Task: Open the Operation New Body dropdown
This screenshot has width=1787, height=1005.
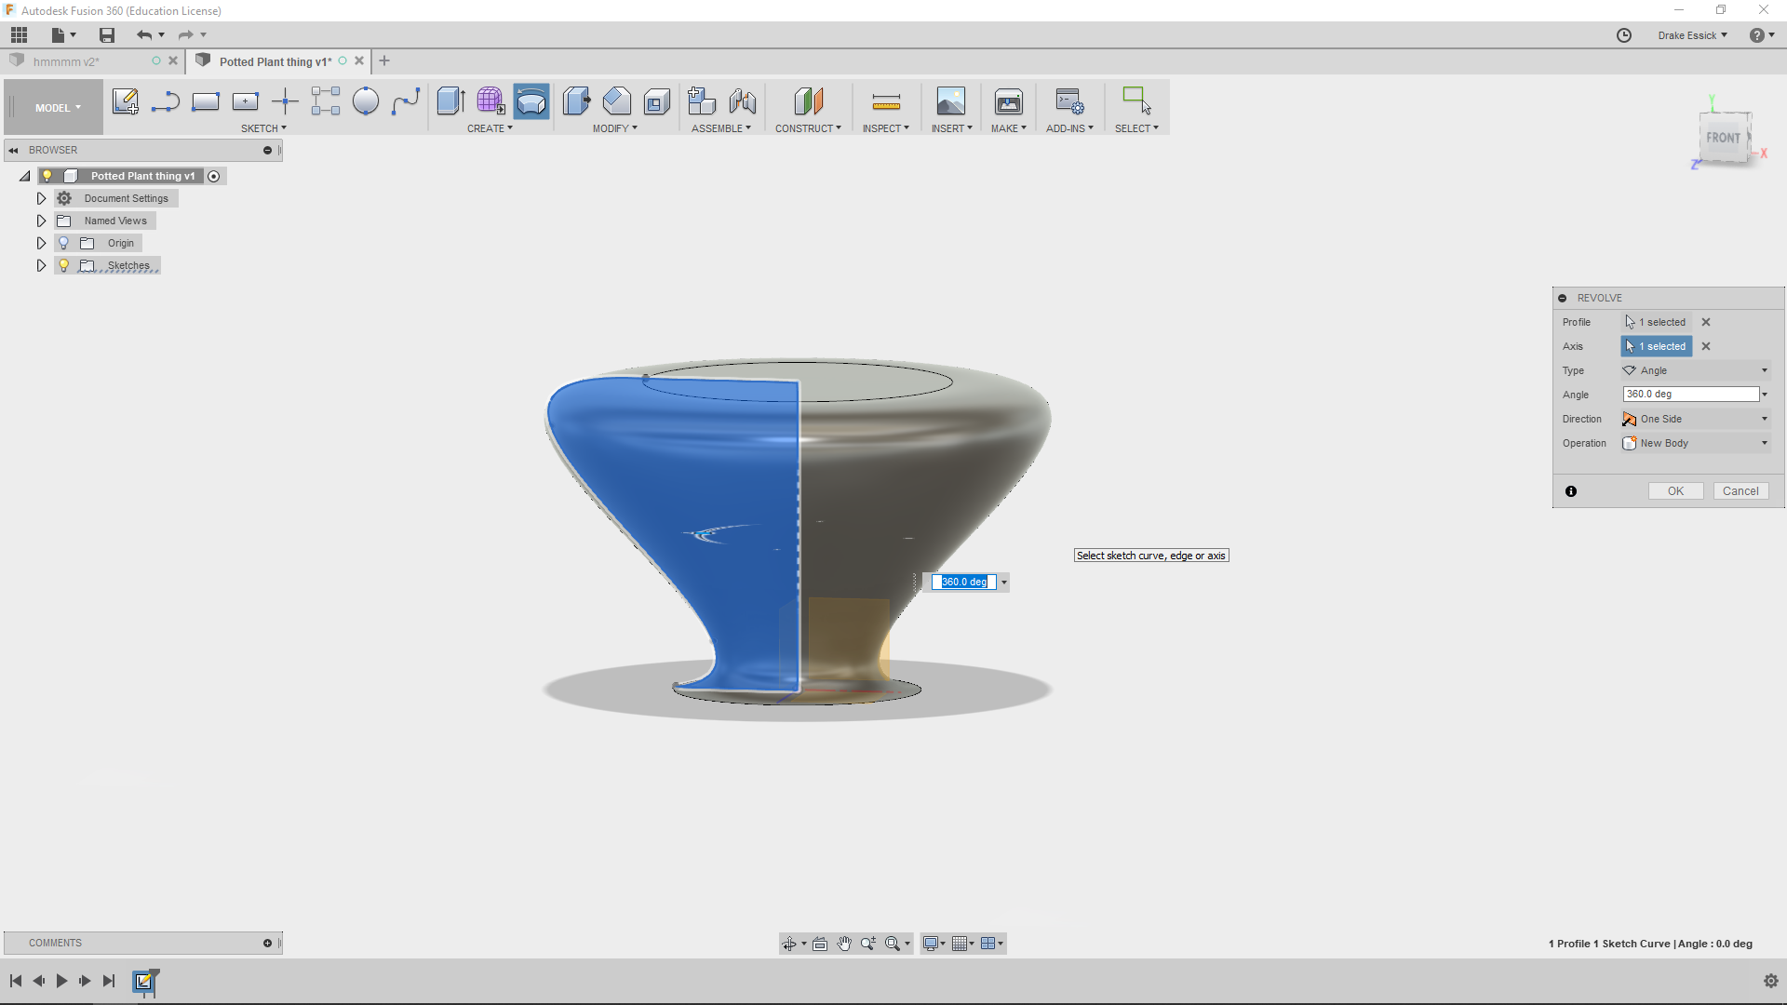Action: (x=1695, y=443)
